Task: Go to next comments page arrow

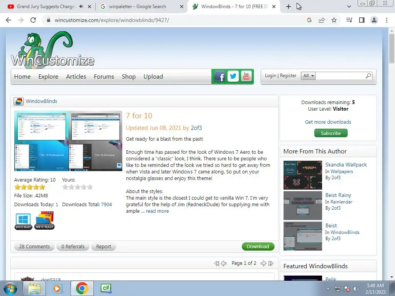Action: 263,263
